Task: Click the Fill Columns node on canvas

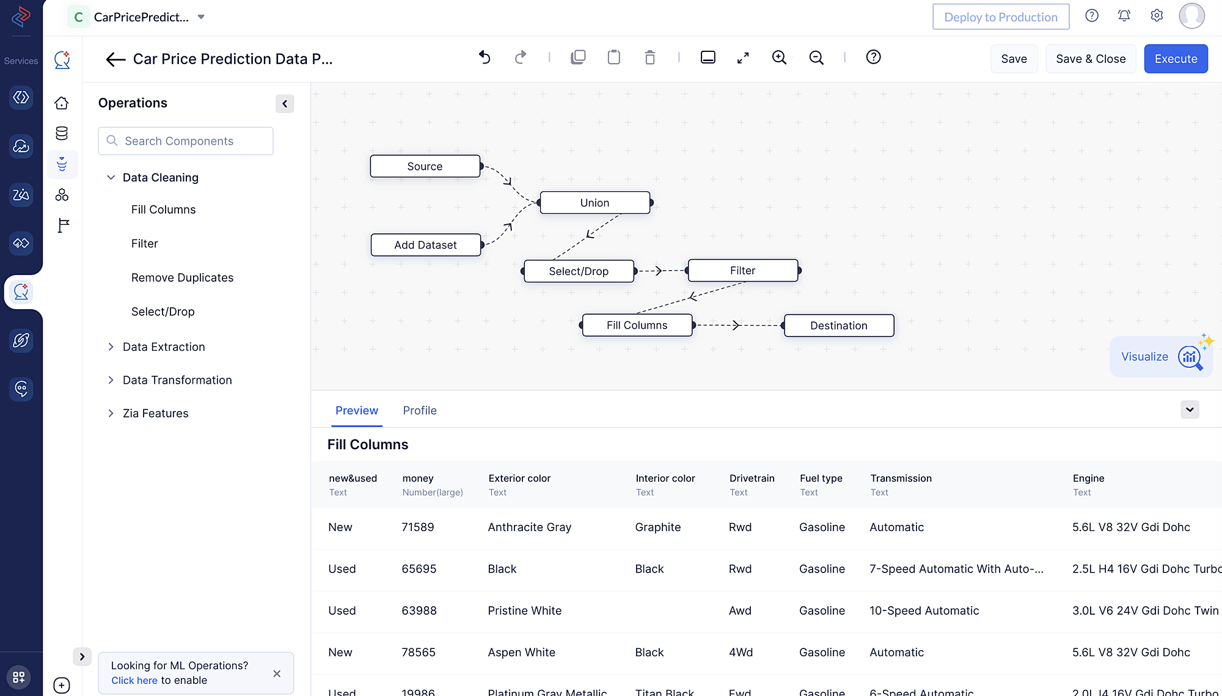Action: pyautogui.click(x=637, y=325)
